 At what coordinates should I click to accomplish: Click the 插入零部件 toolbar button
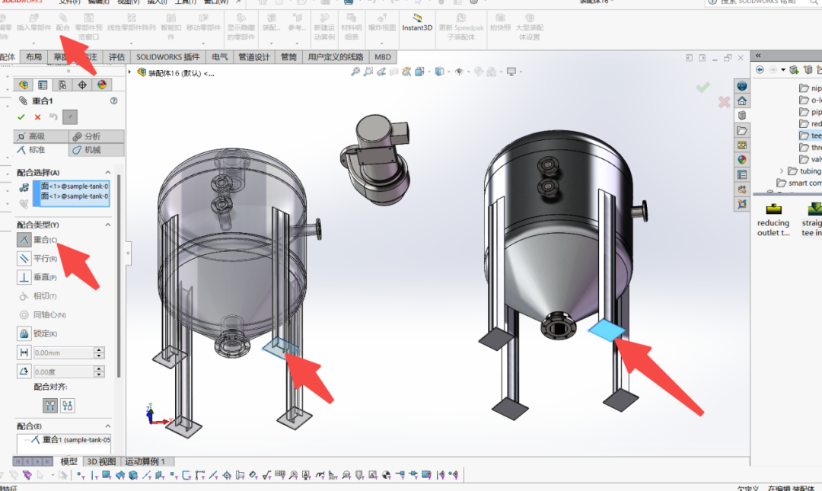pyautogui.click(x=34, y=23)
